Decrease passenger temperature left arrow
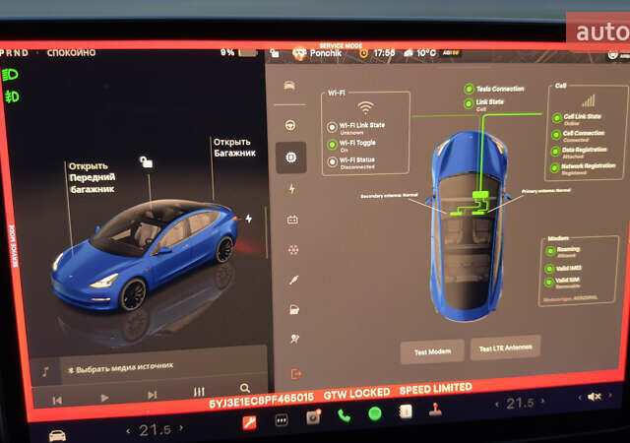Screen dimensions: 630x443 point(497,405)
